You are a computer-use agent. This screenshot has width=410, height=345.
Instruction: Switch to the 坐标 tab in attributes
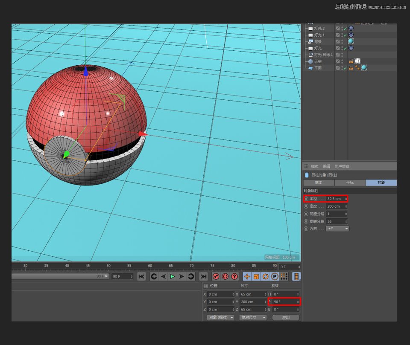pos(350,183)
